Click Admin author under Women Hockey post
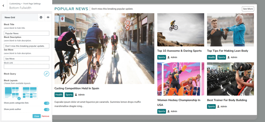Image resolution: width=265 pixels, height=122 pixels. (x=174, y=111)
